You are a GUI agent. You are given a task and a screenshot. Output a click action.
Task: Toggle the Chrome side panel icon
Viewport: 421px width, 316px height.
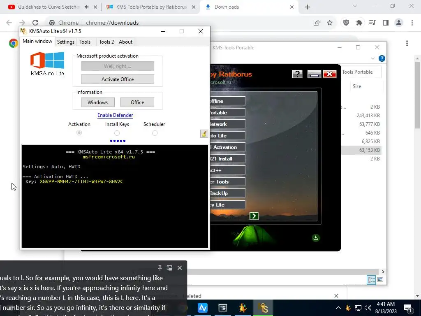(386, 23)
